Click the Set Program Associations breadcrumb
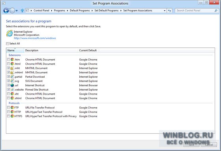Viewport: 221px width, 151px height. coord(138,11)
